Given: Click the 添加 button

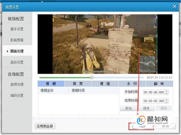Looking at the screenshot, I should (x=128, y=108).
